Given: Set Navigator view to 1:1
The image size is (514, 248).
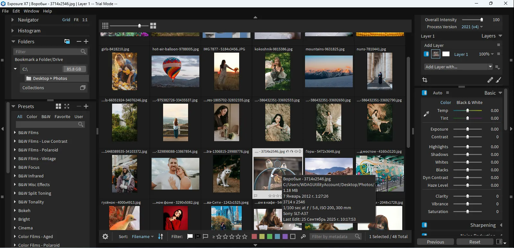Looking at the screenshot, I should (x=85, y=20).
